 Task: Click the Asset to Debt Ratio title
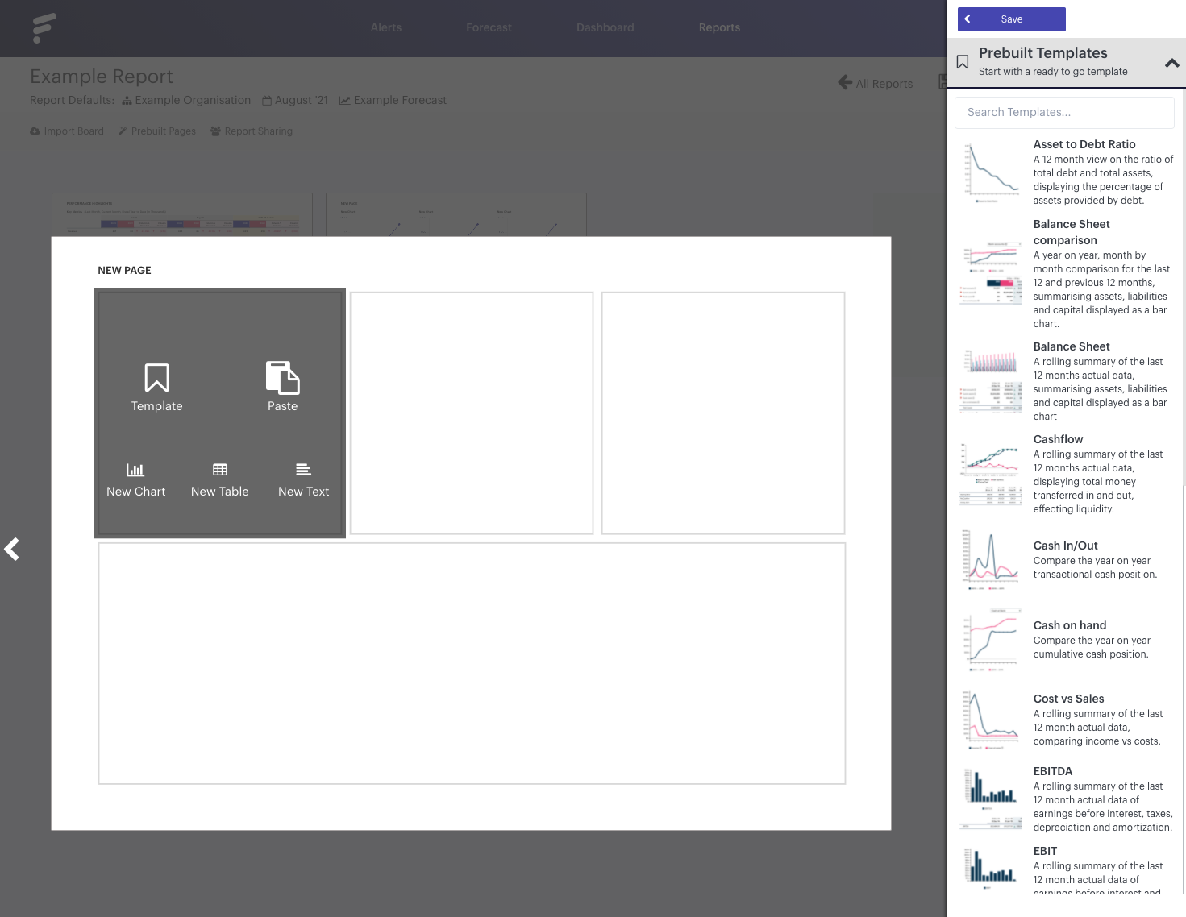tap(1084, 144)
